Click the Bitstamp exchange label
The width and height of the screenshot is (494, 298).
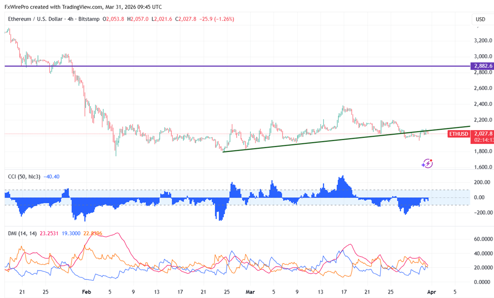(89, 19)
